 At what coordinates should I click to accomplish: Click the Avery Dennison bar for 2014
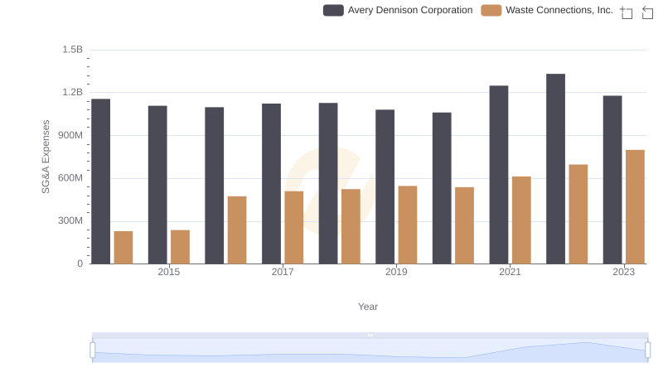pyautogui.click(x=100, y=181)
